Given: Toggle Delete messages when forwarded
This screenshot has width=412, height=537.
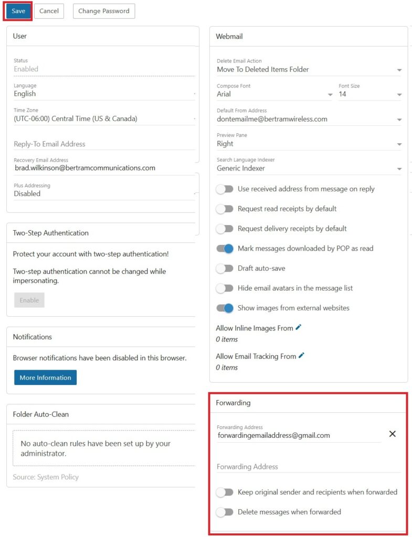Looking at the screenshot, I should pyautogui.click(x=225, y=512).
